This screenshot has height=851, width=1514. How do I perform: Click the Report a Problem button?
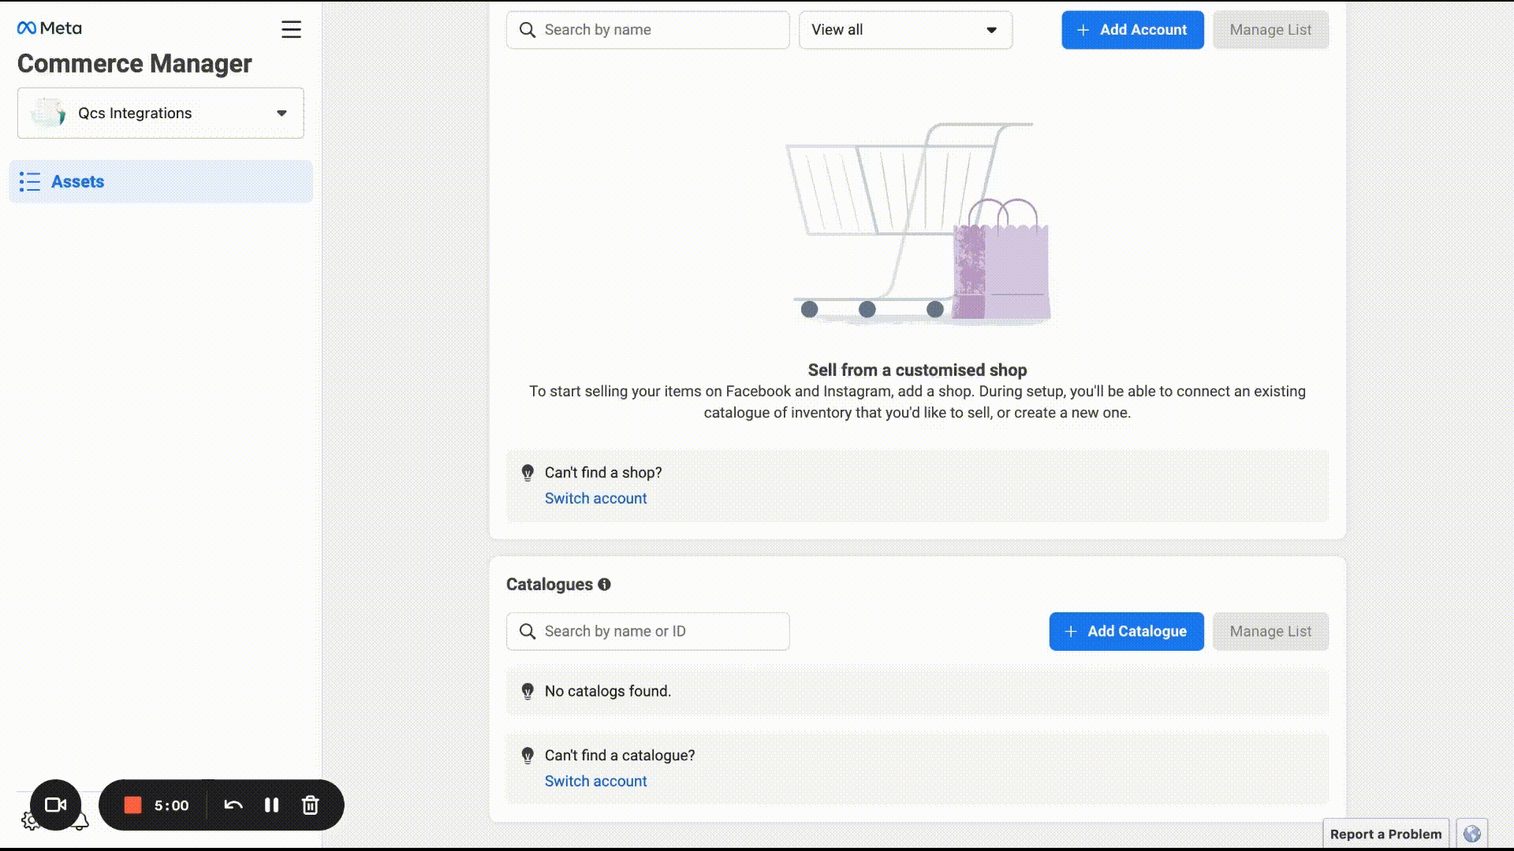pos(1385,834)
